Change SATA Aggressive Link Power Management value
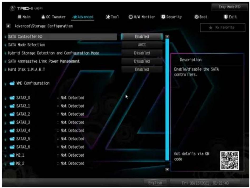The image size is (250, 188). [142, 61]
